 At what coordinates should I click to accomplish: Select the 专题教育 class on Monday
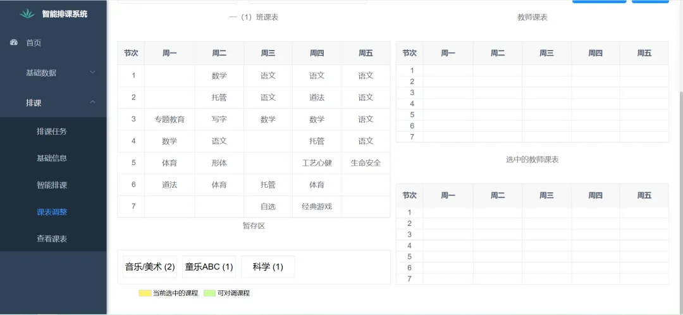pyautogui.click(x=169, y=120)
